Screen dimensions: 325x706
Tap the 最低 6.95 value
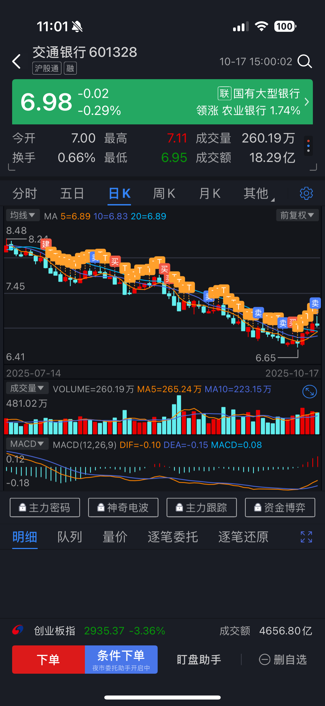(174, 158)
